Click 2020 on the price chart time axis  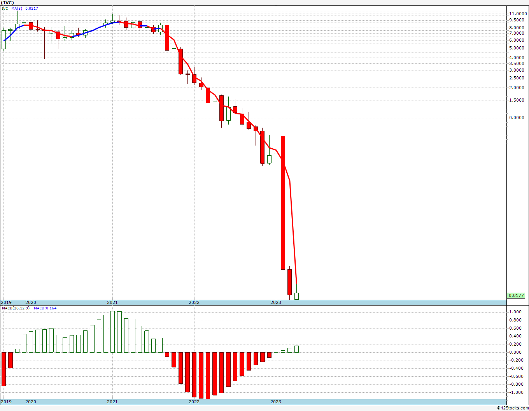pyautogui.click(x=30, y=302)
